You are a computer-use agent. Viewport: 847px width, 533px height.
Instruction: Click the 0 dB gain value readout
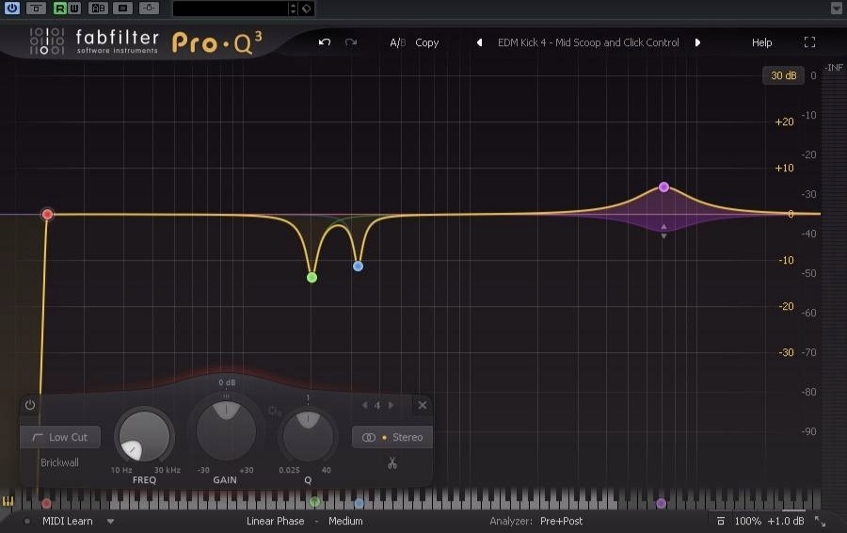[x=227, y=382]
